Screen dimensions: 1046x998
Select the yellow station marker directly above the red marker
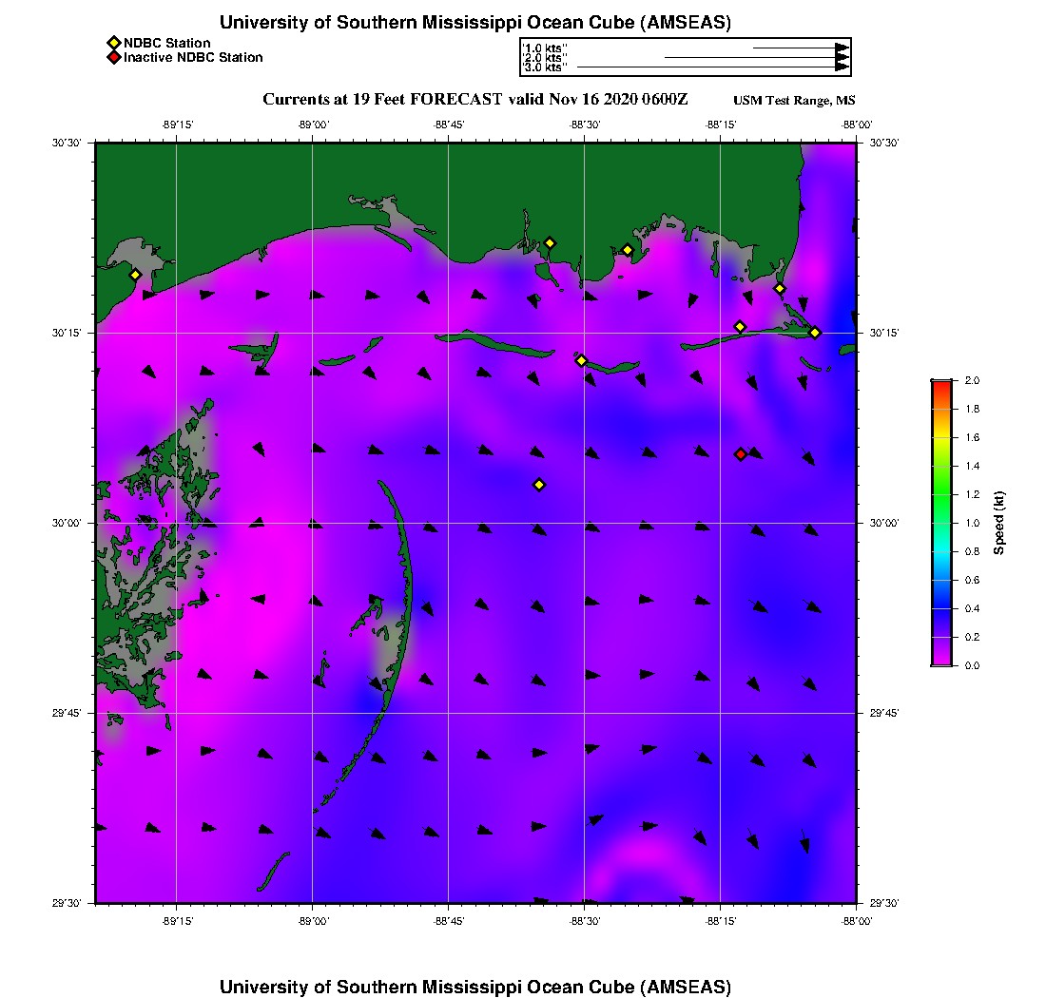click(x=740, y=327)
